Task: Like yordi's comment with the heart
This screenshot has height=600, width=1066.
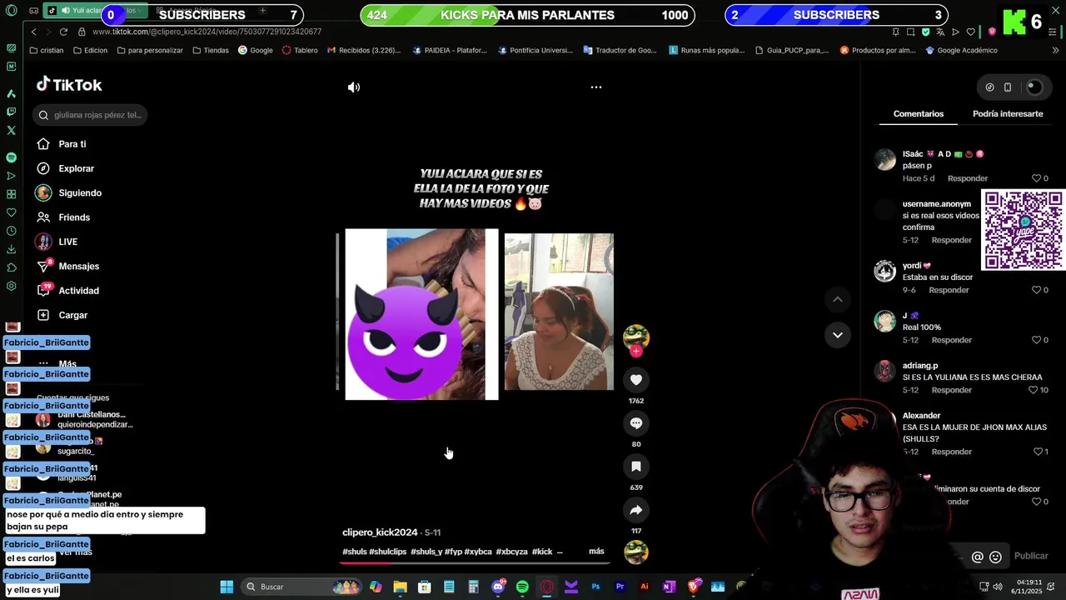Action: (x=1036, y=290)
